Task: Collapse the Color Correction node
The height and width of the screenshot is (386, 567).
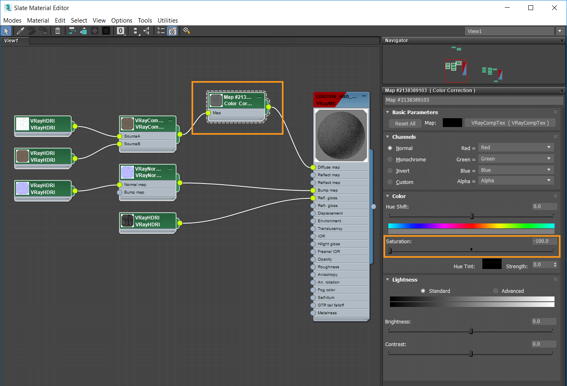Action: point(259,97)
